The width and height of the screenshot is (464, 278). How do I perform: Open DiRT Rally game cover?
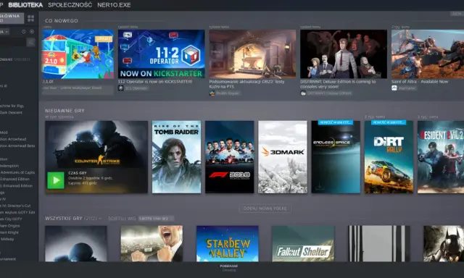(389, 157)
